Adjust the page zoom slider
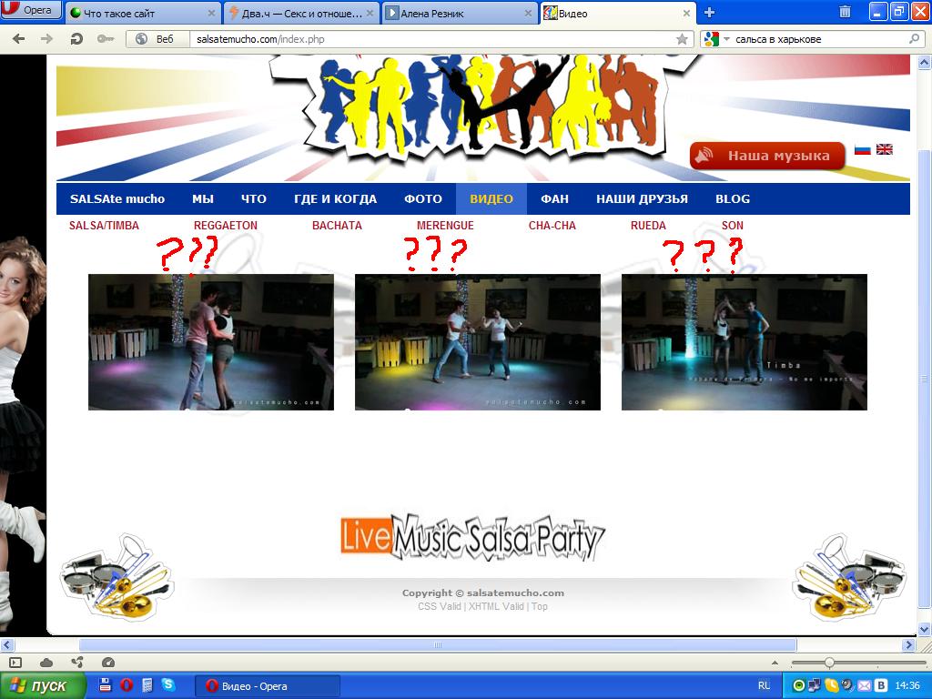 (828, 663)
